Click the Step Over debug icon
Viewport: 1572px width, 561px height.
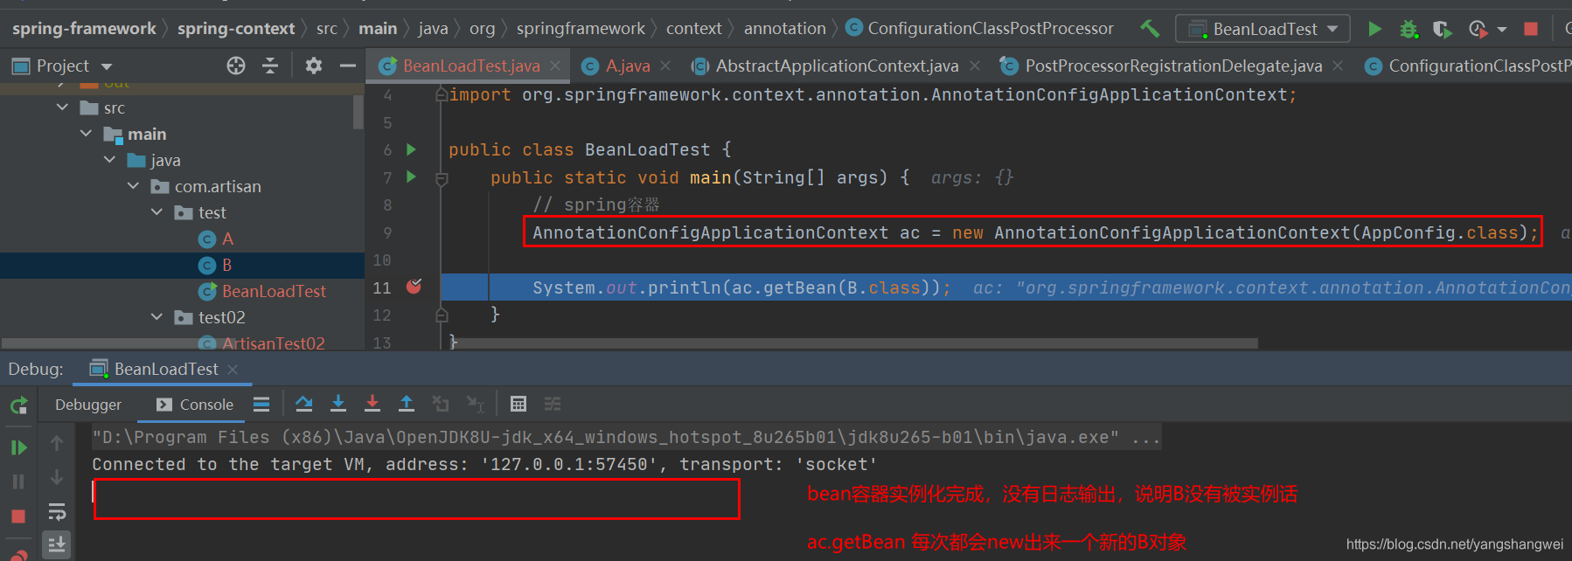tap(304, 404)
